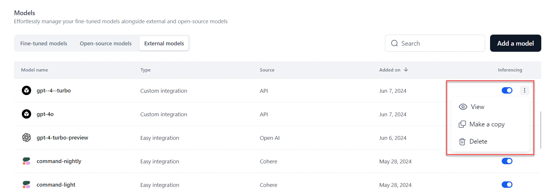Select the OpenAI icon beside gpt-4-turbo-preview
The width and height of the screenshot is (550, 193).
(x=26, y=137)
